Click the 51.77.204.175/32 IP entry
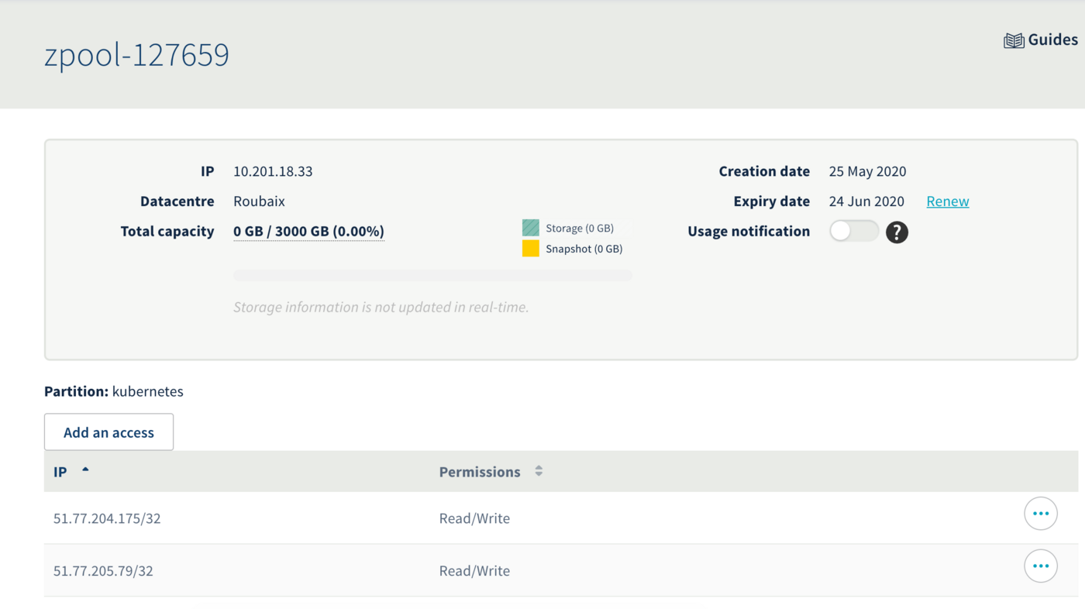The width and height of the screenshot is (1085, 609). click(x=107, y=518)
